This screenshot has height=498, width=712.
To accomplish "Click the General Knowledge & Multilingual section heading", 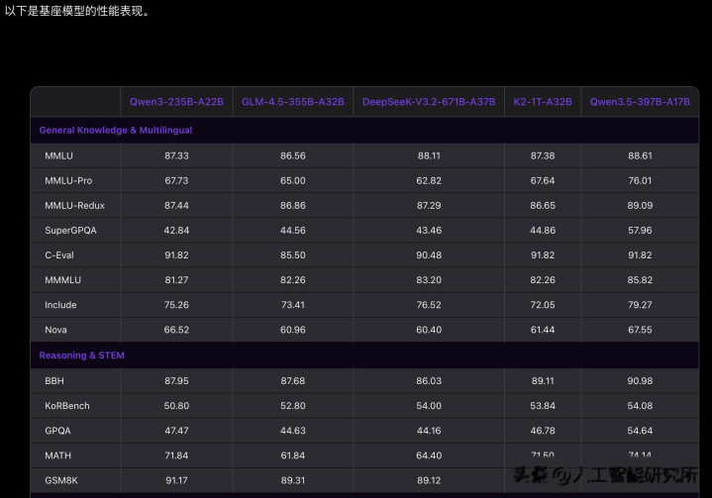I will point(116,130).
